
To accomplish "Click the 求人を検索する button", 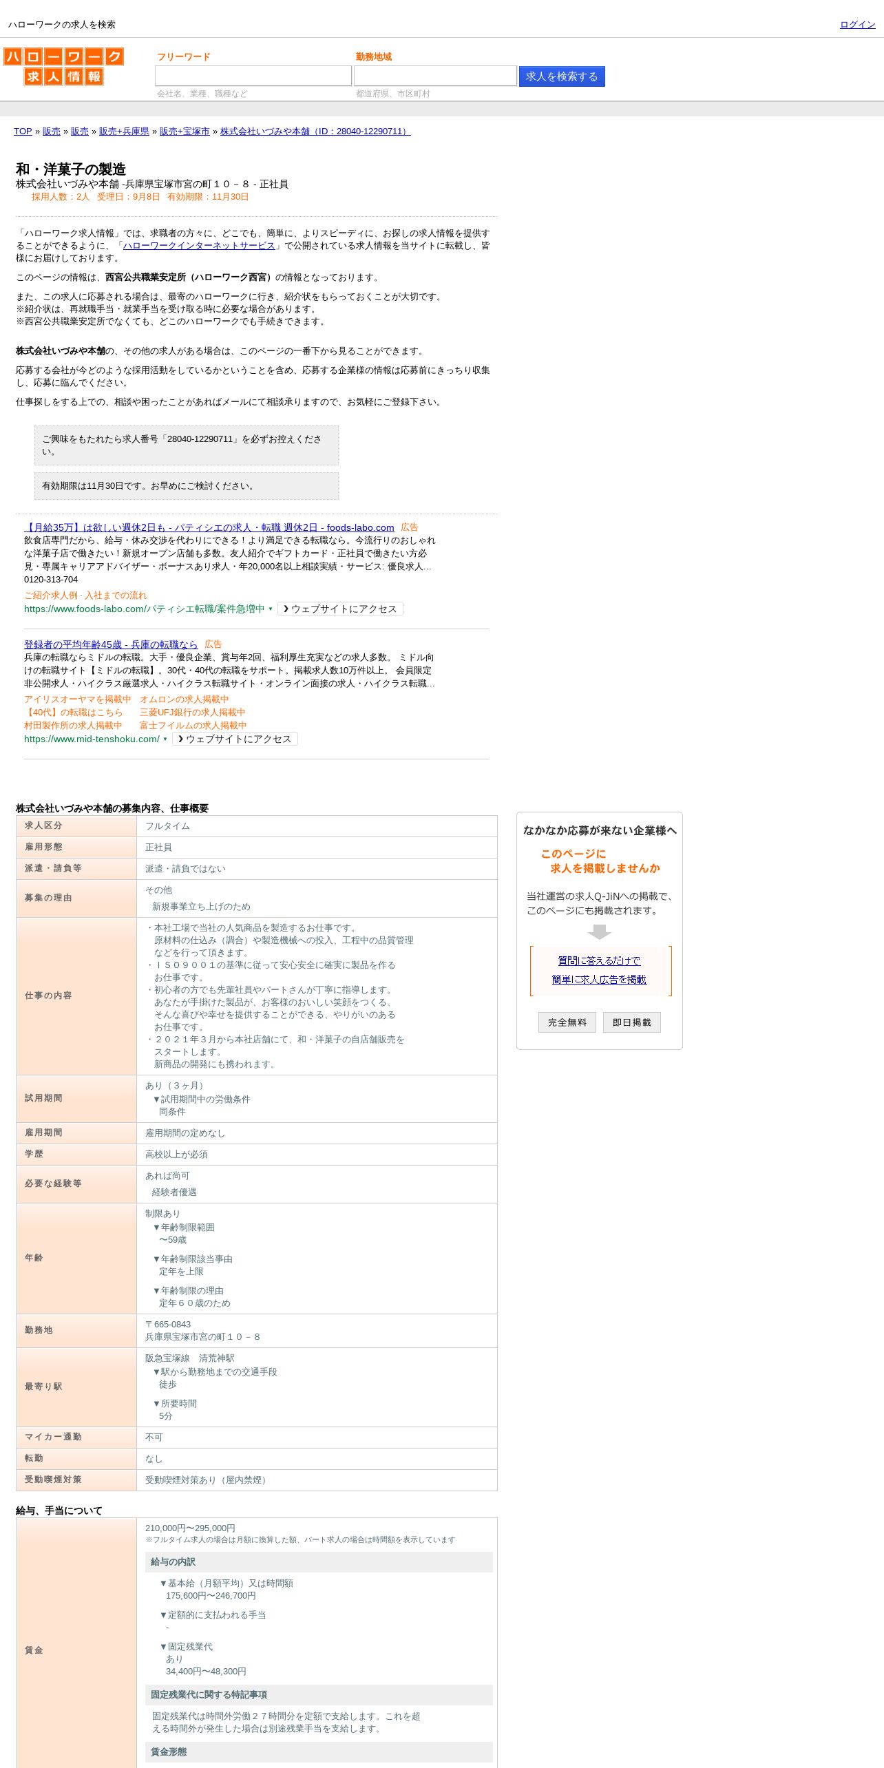I will coord(562,76).
